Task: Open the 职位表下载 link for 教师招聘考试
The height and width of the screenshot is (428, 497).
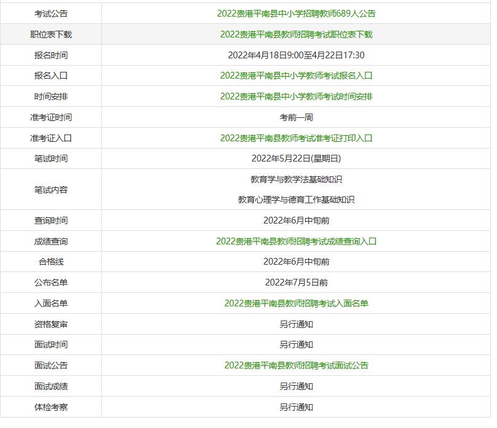Action: click(x=297, y=34)
